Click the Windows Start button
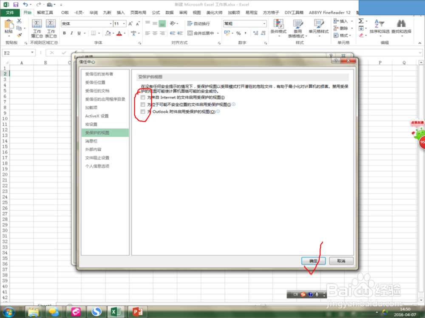Viewport: 425px width, 318px height. coord(9,312)
